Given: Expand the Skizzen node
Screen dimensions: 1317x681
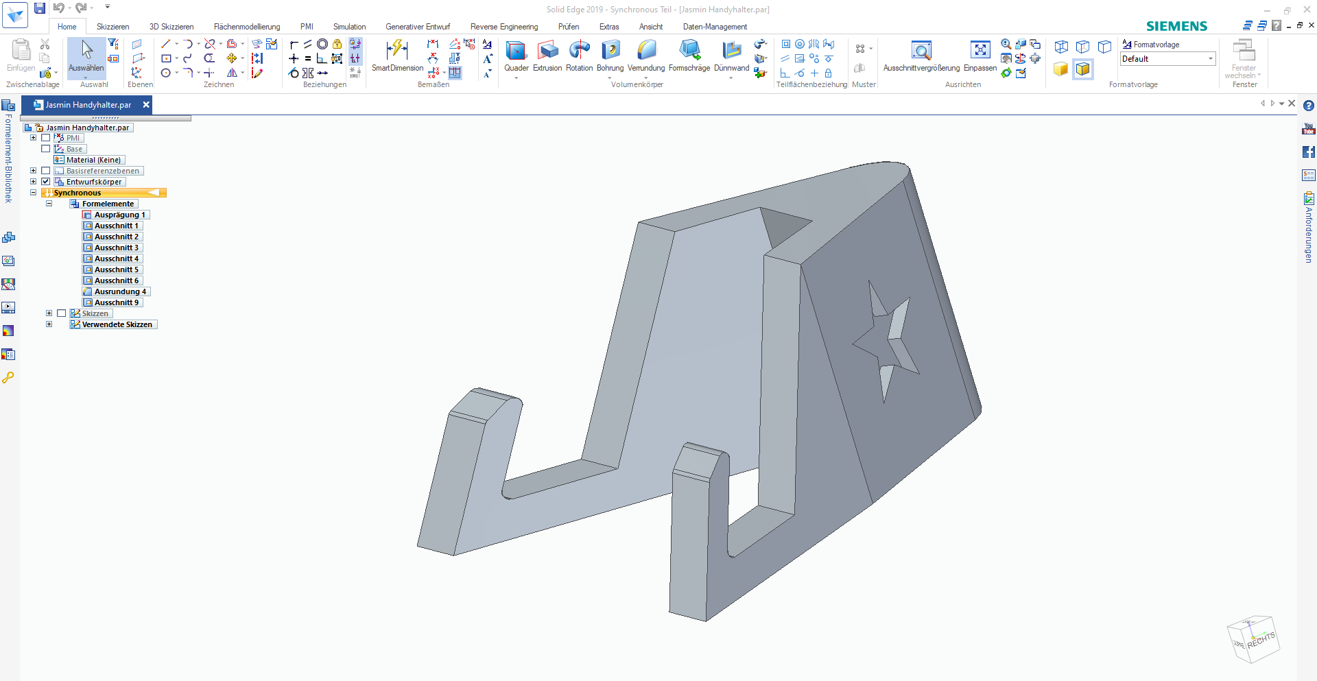Looking at the screenshot, I should (x=49, y=313).
